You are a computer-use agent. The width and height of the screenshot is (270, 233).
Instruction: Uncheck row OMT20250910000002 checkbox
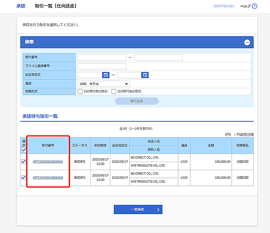click(23, 177)
